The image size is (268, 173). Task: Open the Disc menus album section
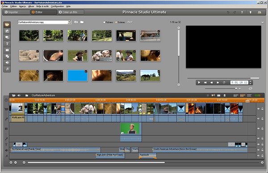point(7,56)
